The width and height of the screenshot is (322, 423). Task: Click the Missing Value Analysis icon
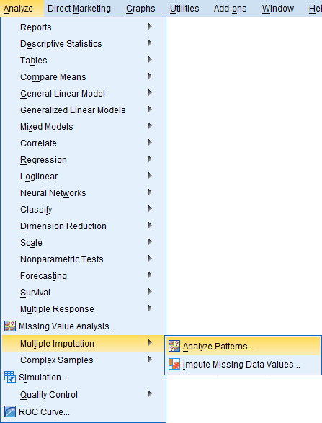10,326
